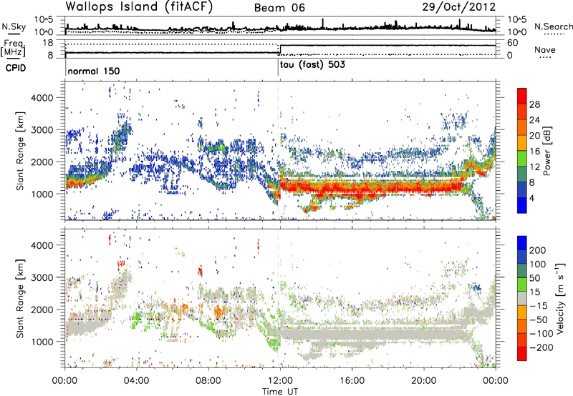Click the '12:00' time tick label
The image size is (573, 396).
[x=280, y=381]
